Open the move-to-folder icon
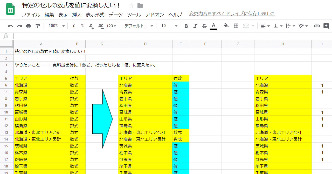 pyautogui.click(x=140, y=6)
